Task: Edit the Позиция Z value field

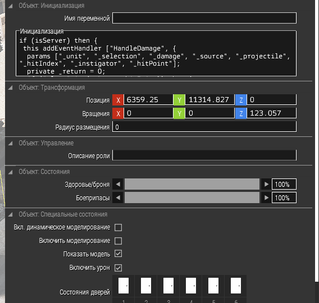Action: tap(272, 99)
